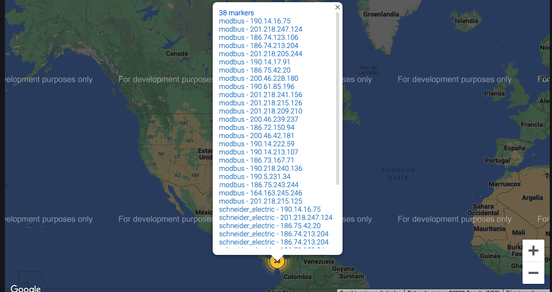
Task: Click the 38 cluster marker on map
Action: click(277, 261)
